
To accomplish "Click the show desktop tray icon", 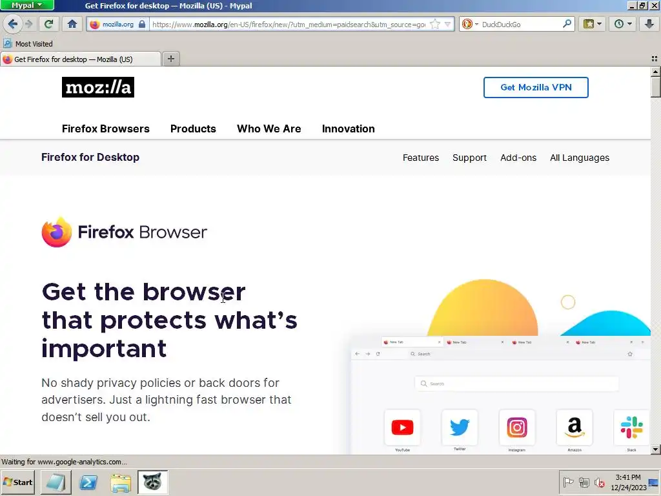I will 654,482.
